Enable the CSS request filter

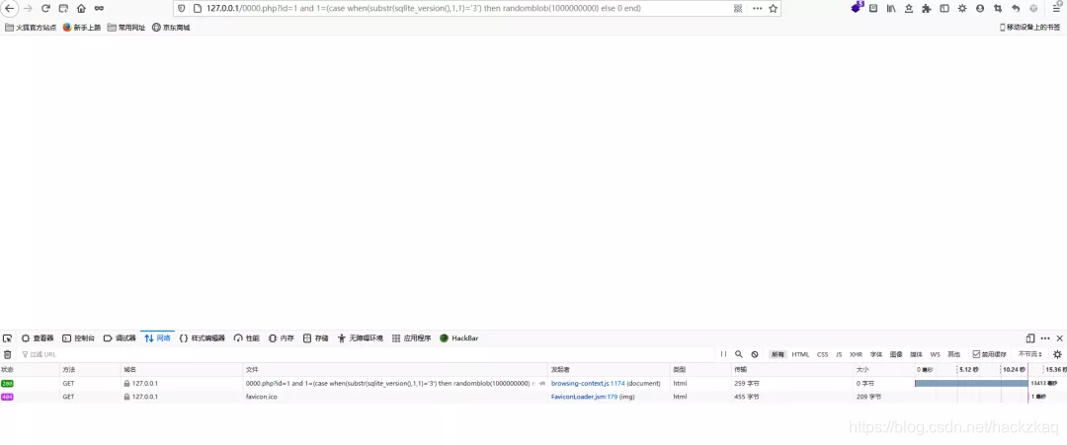822,354
